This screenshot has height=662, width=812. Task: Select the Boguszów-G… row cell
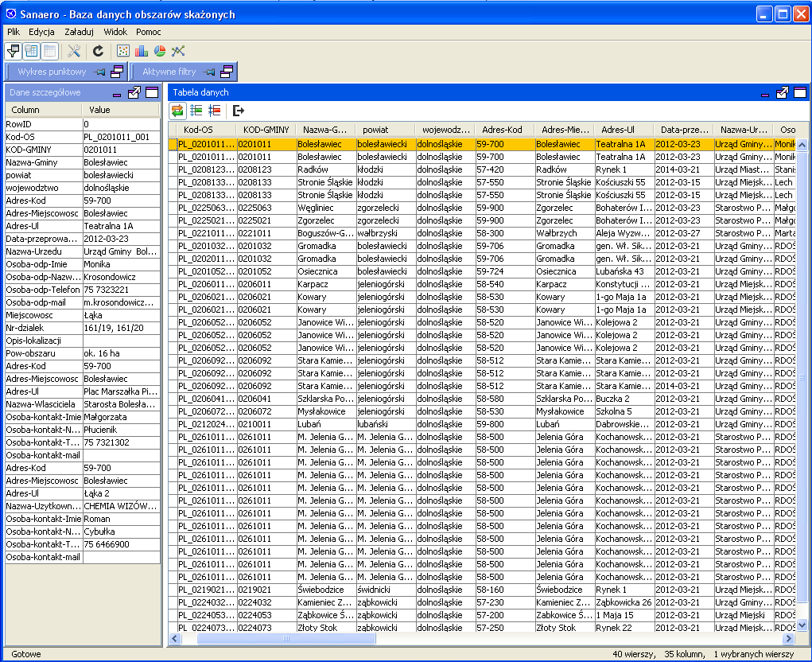click(326, 233)
